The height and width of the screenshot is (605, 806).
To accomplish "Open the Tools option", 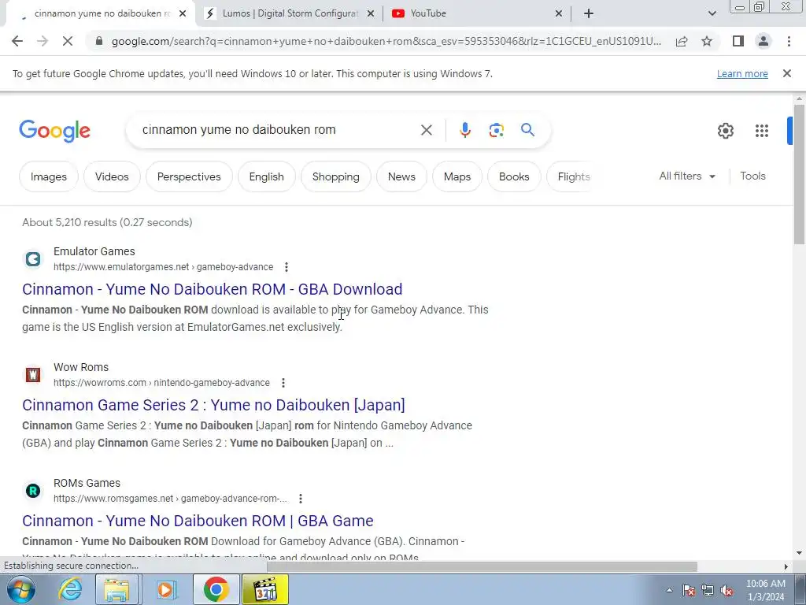I will [752, 176].
